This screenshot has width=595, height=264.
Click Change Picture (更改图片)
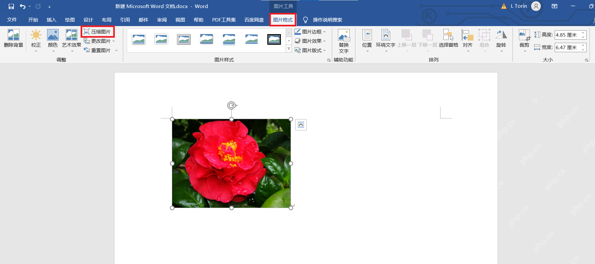click(x=97, y=41)
